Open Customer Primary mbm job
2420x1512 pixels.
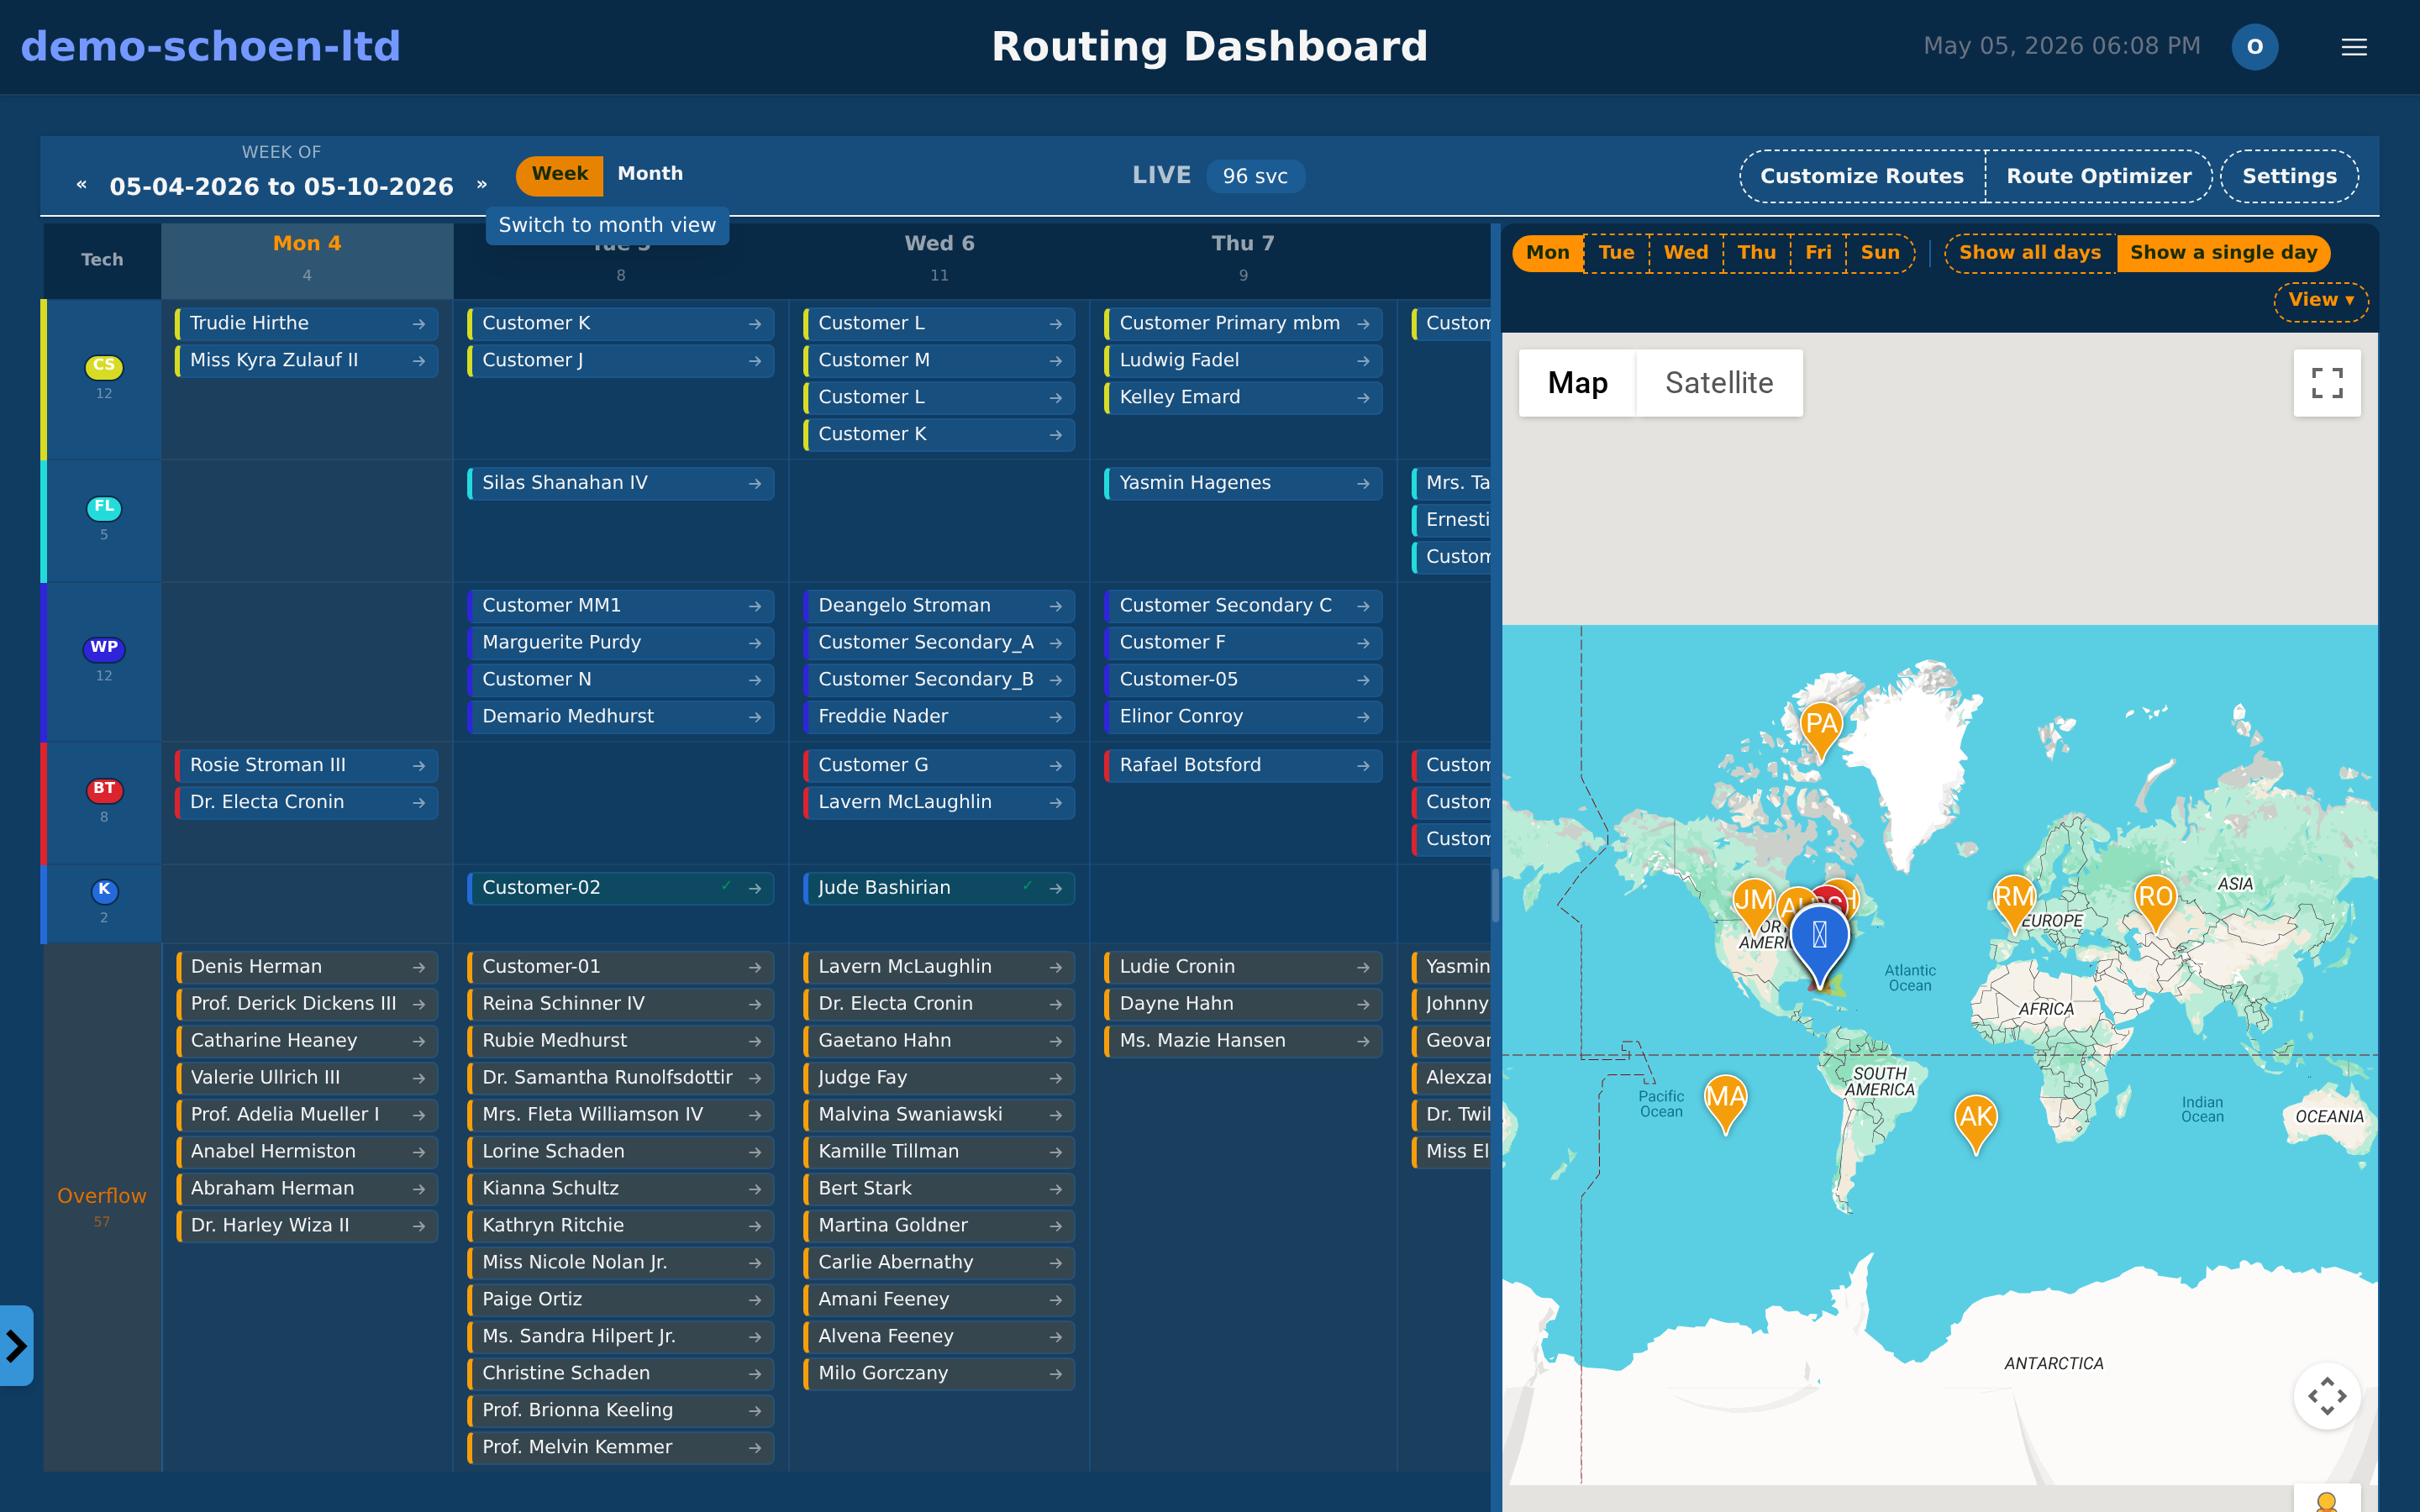1243,324
